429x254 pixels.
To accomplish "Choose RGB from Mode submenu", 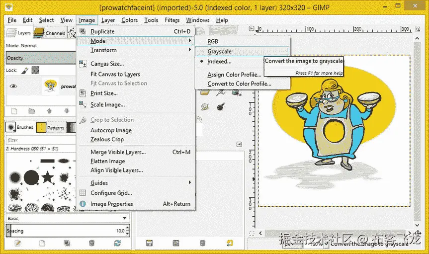I will (x=213, y=41).
